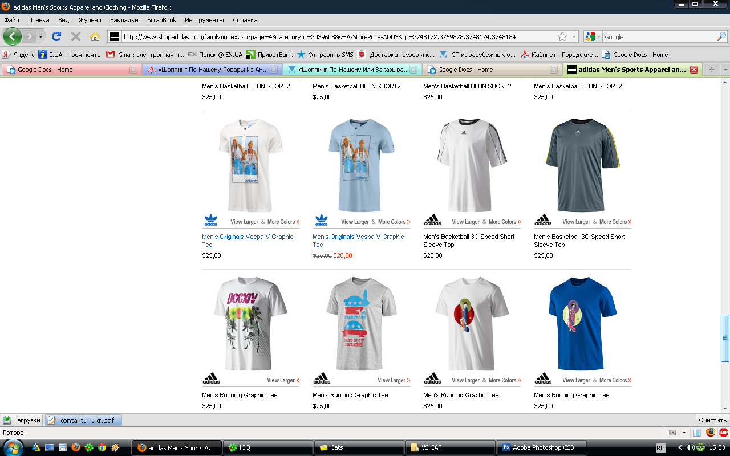Close the adidas Men's Sports Apparel tab
730x456 pixels.
coord(694,70)
